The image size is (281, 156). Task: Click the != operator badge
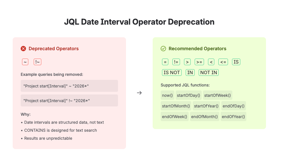tap(176, 62)
